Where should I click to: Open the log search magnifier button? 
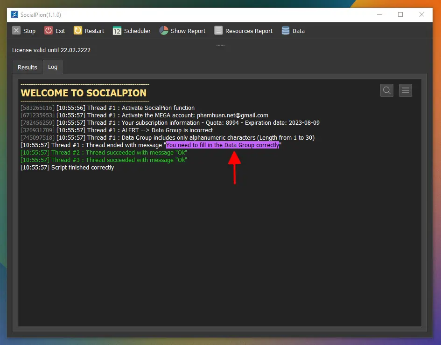pos(387,90)
